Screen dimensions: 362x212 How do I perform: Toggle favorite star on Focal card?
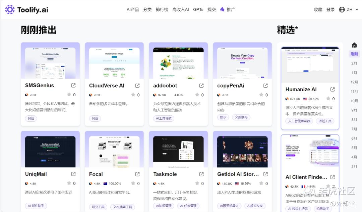pyautogui.click(x=133, y=183)
